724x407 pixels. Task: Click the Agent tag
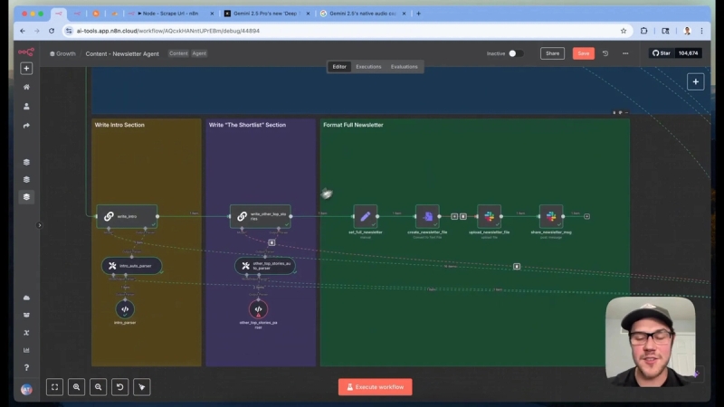[x=199, y=53]
